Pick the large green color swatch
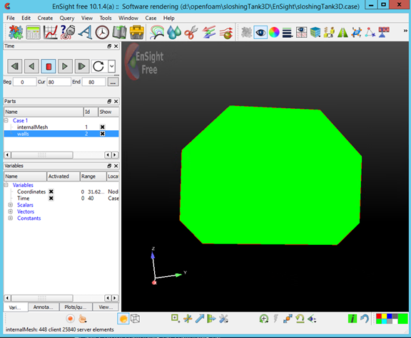 coord(403,319)
